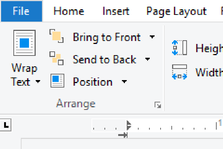Expand the Bring to Front dropdown arrow
Screen dimensions: 223x149
click(152, 37)
